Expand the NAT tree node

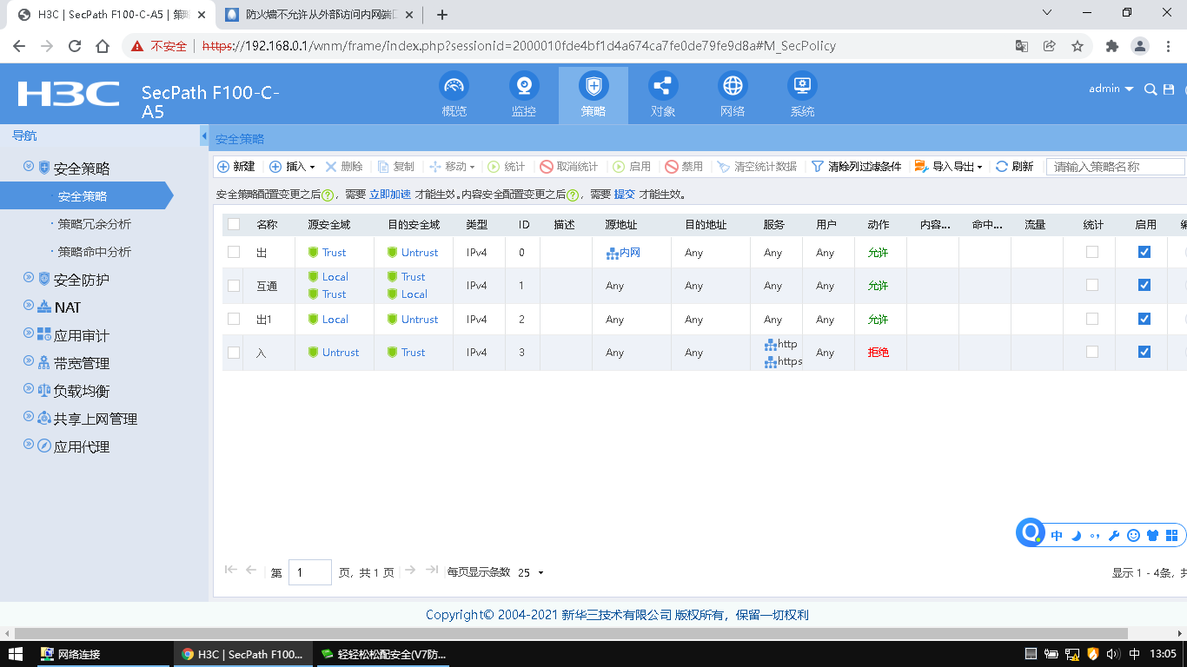29,307
